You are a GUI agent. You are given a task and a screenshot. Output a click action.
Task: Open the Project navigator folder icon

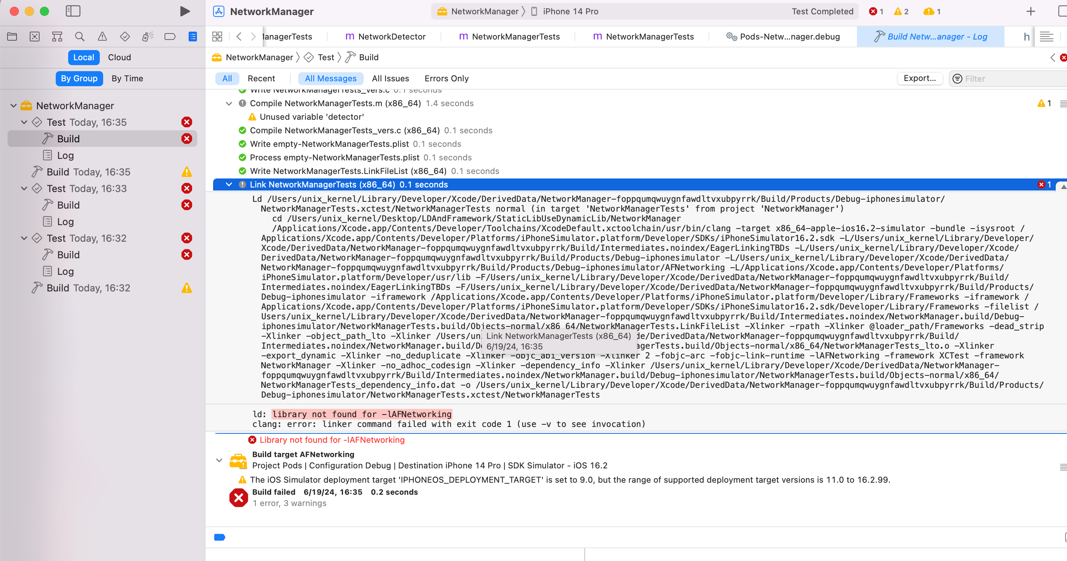click(12, 37)
